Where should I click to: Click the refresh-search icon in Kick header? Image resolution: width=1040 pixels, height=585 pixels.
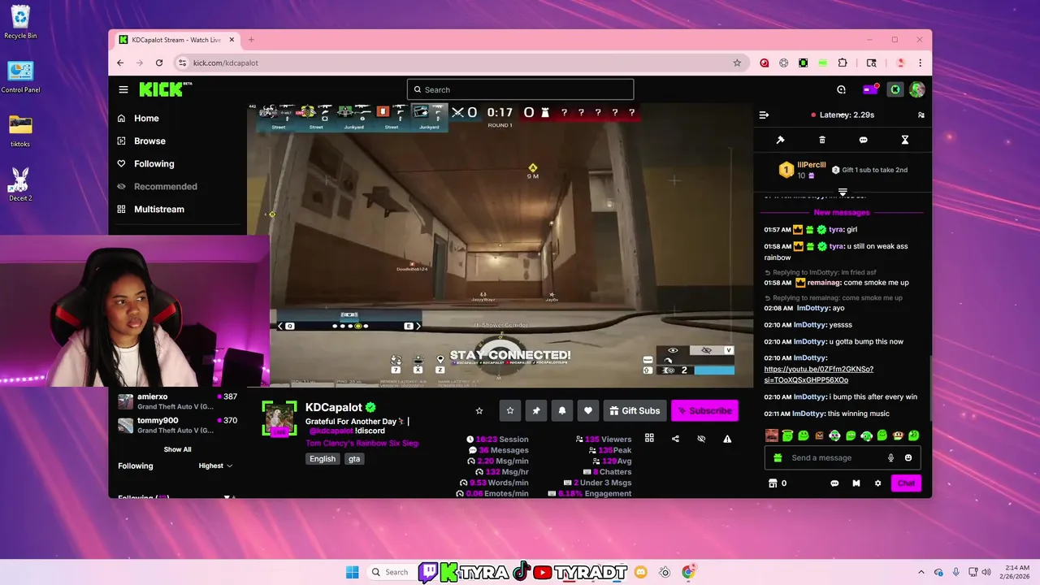tap(842, 89)
